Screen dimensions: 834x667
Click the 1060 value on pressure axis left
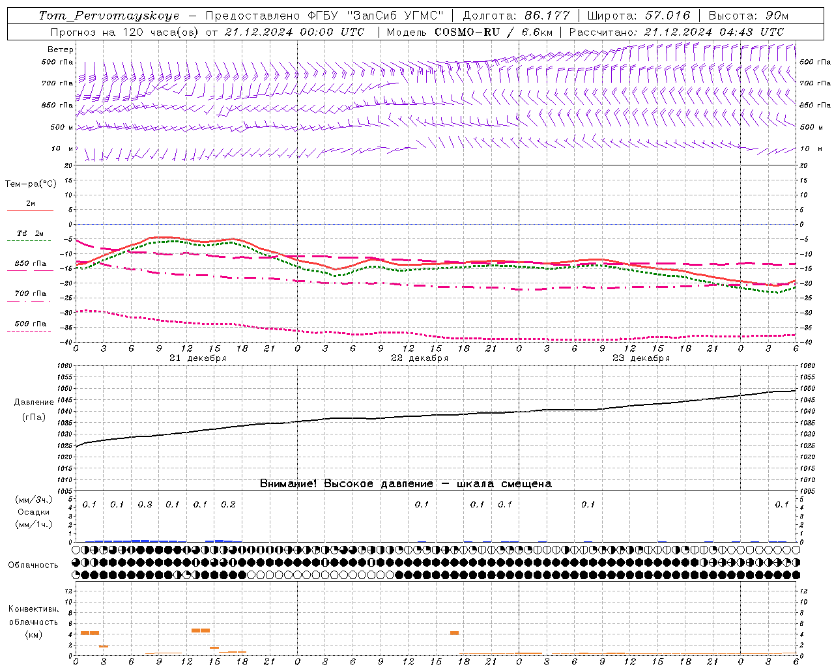click(65, 366)
